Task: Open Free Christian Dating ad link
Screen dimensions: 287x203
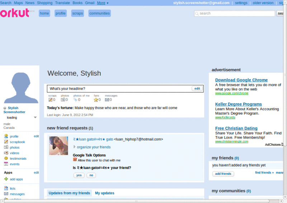Action: coord(236,128)
